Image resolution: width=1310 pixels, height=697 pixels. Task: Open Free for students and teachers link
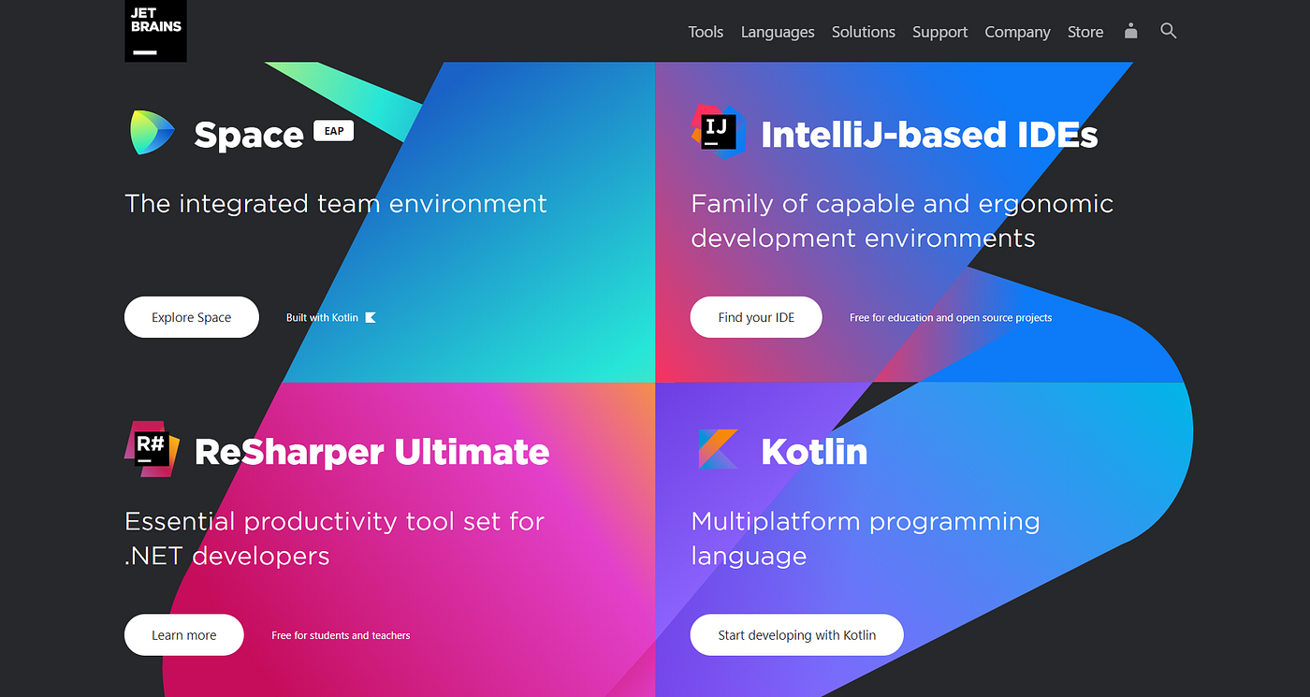click(x=341, y=635)
